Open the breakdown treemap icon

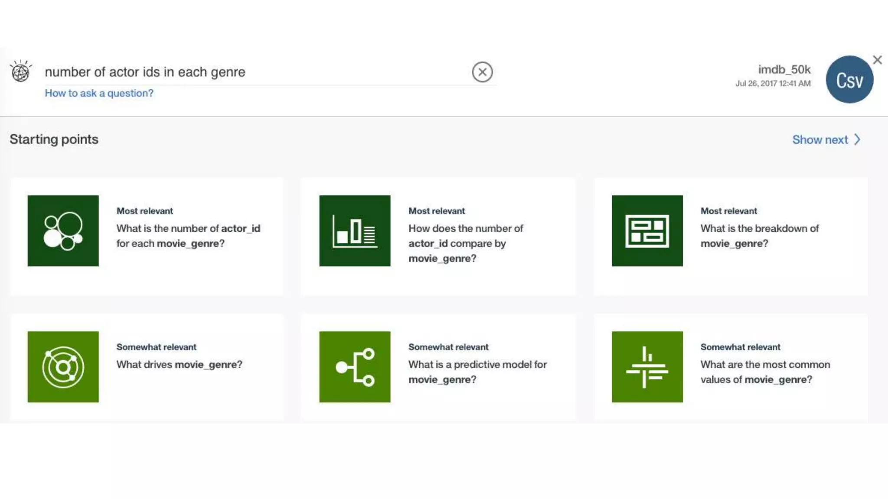[647, 230]
